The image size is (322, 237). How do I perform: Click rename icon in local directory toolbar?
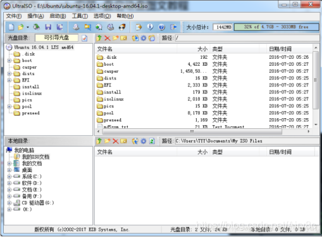coord(123,141)
